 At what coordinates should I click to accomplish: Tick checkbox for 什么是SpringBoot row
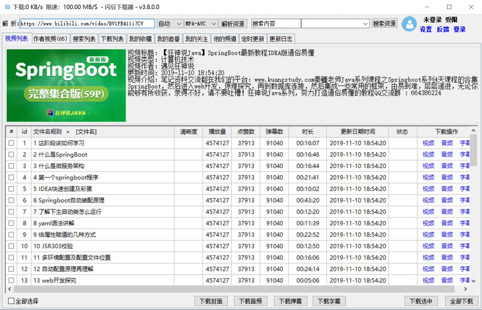[x=11, y=154]
